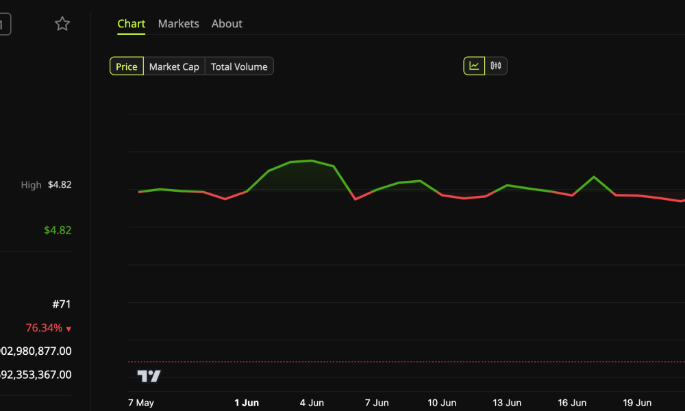Click the 76.34% decrease value
The image size is (685, 411).
pyautogui.click(x=48, y=328)
